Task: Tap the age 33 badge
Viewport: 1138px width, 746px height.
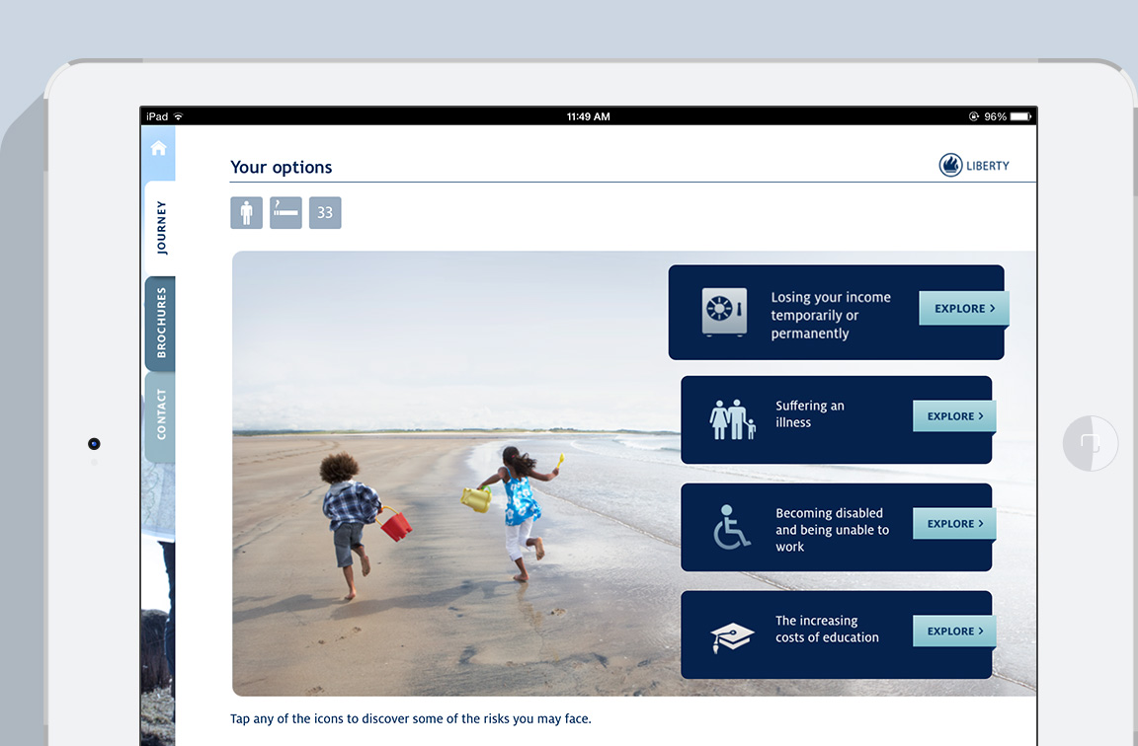Action: tap(325, 213)
